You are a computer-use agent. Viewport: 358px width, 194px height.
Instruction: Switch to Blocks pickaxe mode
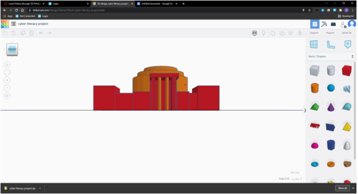324,24
